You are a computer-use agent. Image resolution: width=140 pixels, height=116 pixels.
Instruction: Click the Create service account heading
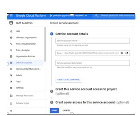[64, 23]
